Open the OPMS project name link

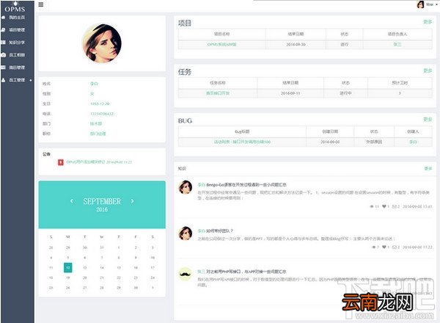pyautogui.click(x=221, y=44)
